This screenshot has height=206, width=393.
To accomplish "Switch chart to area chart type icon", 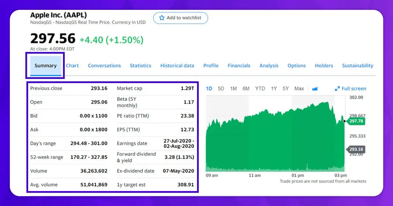I will tap(315, 89).
